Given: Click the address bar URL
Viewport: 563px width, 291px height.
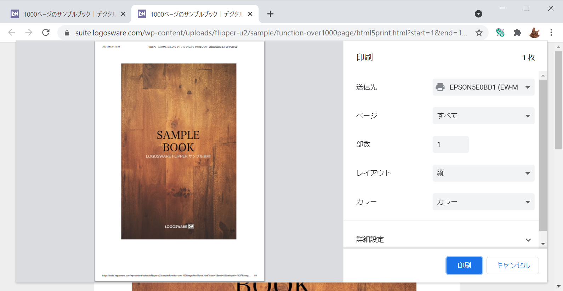Looking at the screenshot, I should click(271, 33).
